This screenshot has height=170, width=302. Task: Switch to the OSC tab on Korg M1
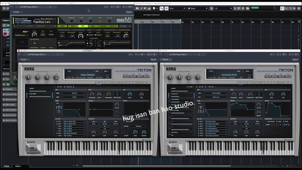coord(73,26)
